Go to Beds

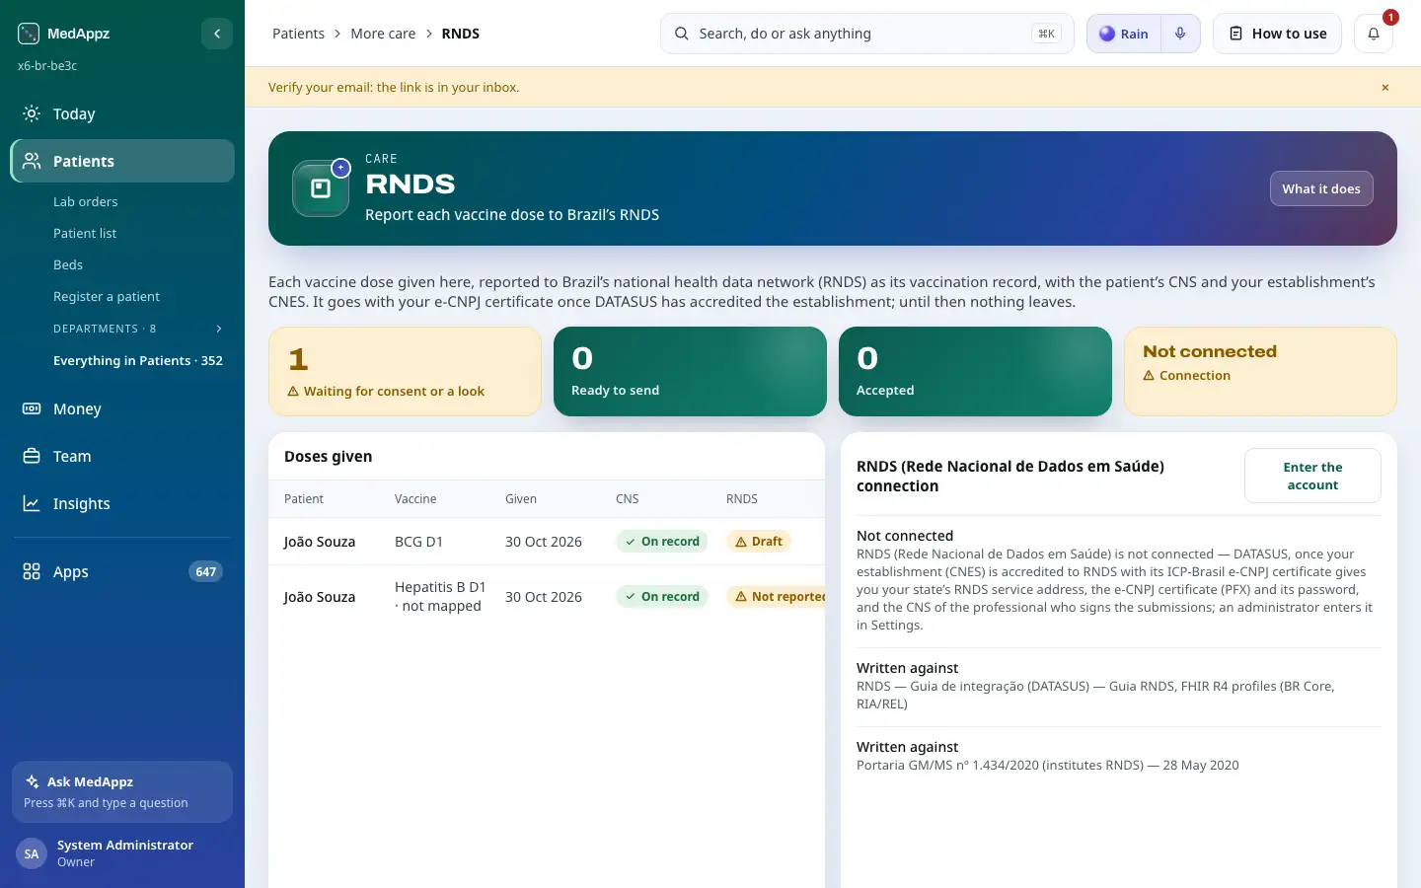point(68,264)
